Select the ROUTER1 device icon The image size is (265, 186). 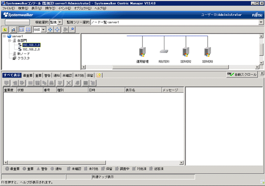[164, 51]
